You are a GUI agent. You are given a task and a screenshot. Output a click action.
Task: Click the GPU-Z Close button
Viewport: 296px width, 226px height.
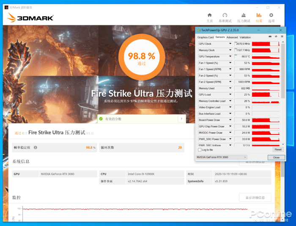[276, 158]
